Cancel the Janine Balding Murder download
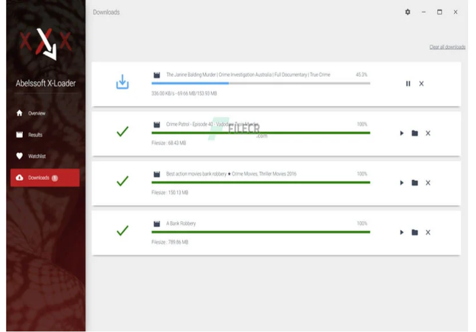 click(421, 84)
